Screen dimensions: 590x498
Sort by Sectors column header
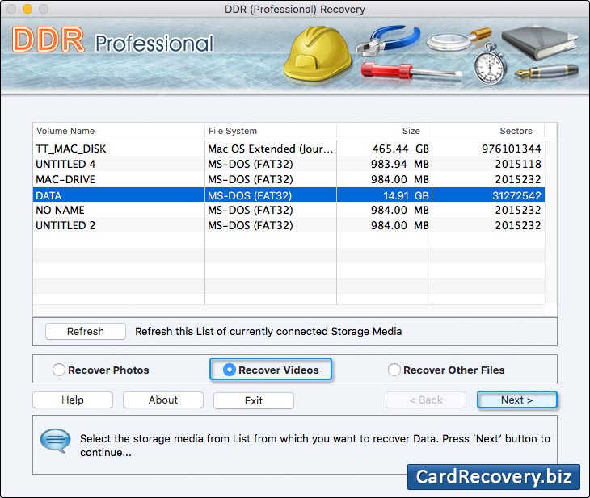(488, 132)
